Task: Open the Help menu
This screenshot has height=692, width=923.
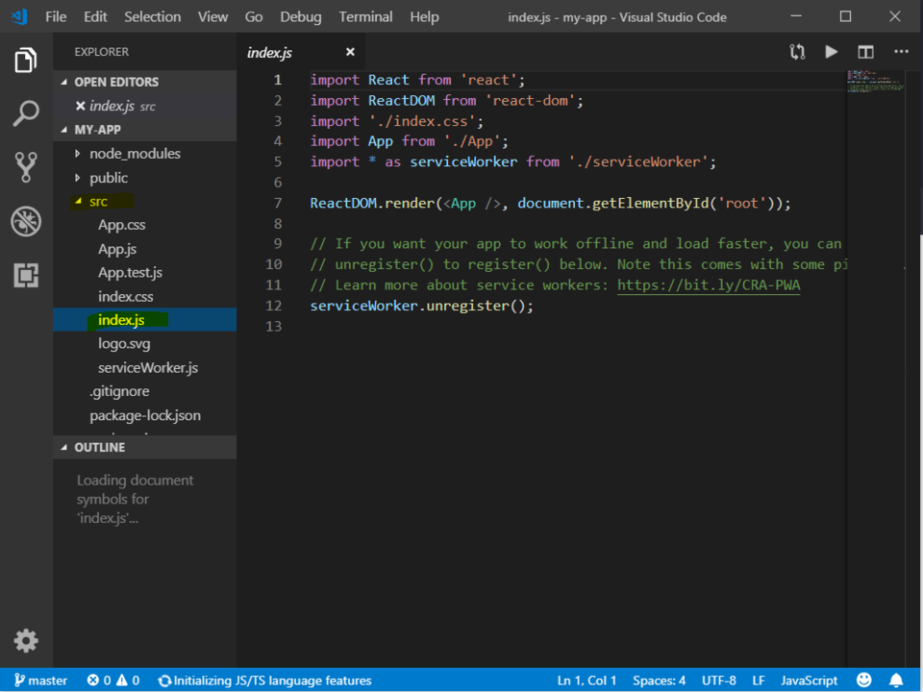Action: [424, 16]
